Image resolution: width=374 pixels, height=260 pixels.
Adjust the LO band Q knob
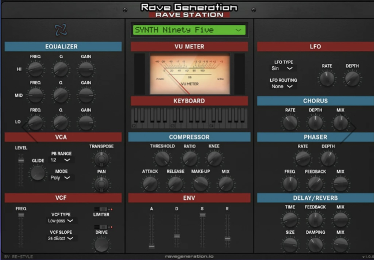[x=61, y=123]
